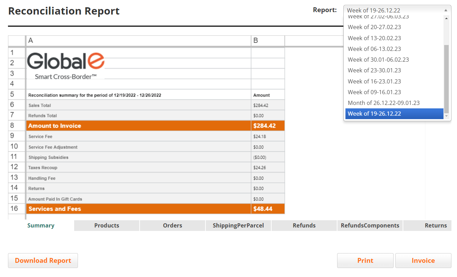
Task: Click the ($0.00) Shipping Subsidies amount
Action: click(268, 157)
